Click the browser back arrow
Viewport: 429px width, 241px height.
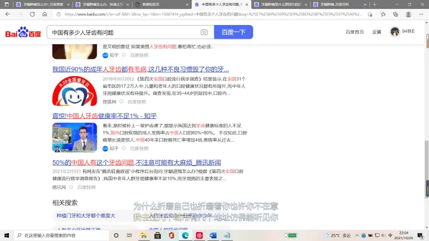pyautogui.click(x=8, y=14)
